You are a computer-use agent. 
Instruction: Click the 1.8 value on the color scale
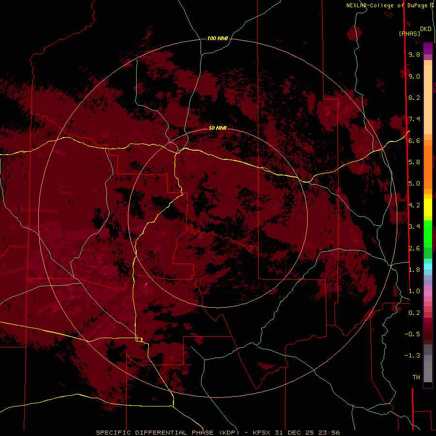pos(414,270)
